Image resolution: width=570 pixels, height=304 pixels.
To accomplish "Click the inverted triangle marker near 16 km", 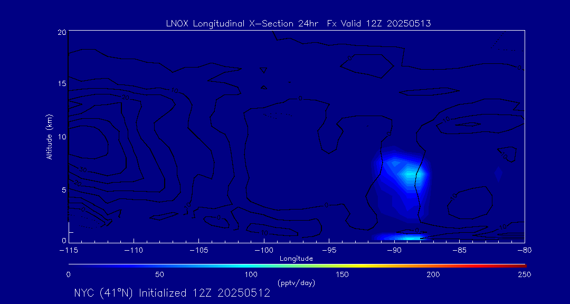I will pyautogui.click(x=264, y=70).
